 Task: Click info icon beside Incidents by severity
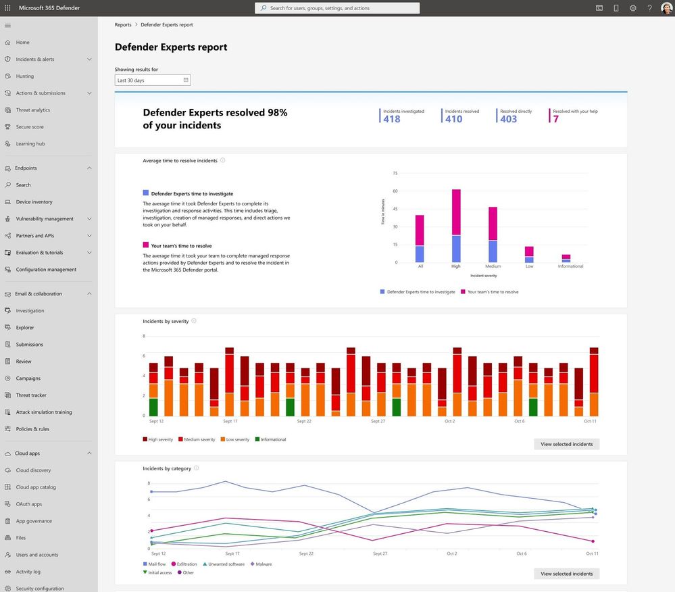194,321
